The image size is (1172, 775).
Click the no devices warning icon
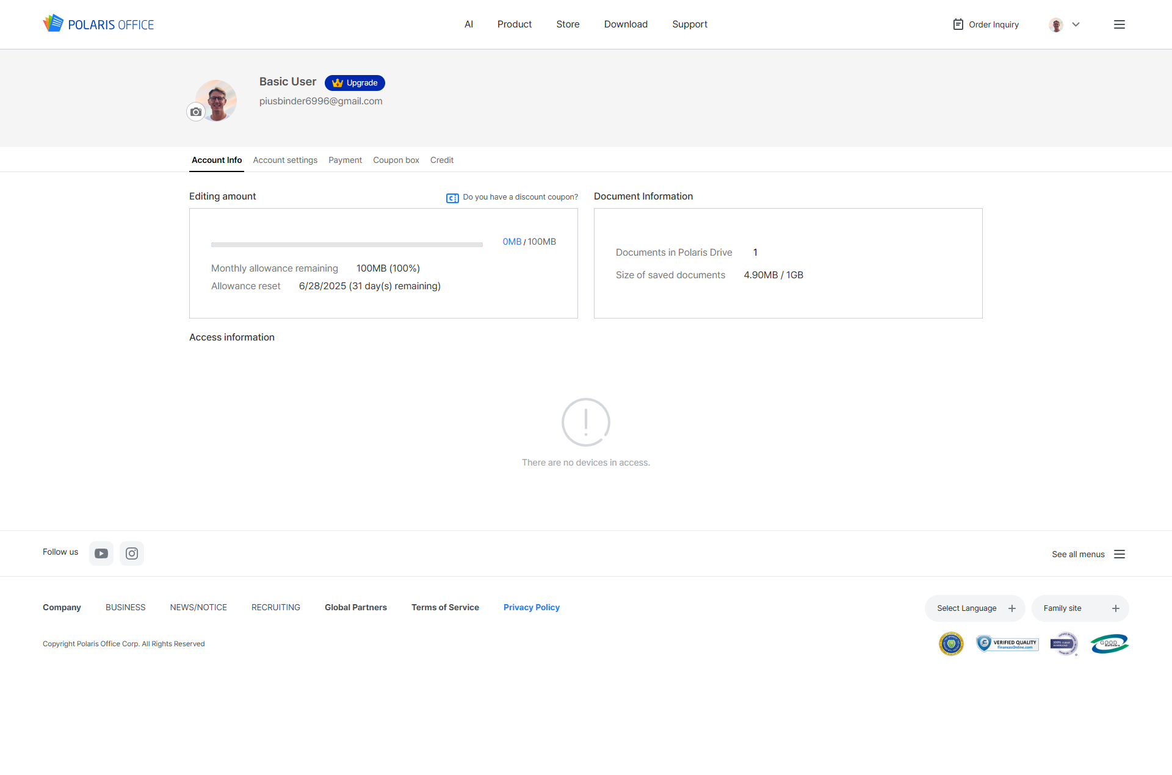(x=586, y=422)
